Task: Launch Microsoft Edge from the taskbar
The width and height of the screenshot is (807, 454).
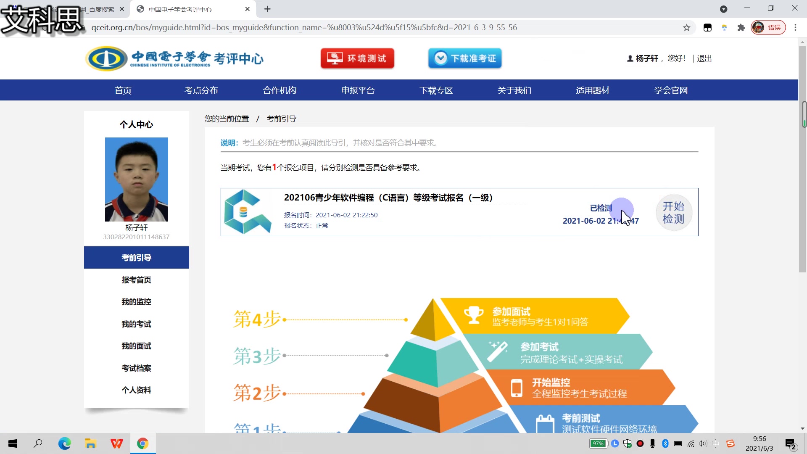Action: tap(64, 443)
